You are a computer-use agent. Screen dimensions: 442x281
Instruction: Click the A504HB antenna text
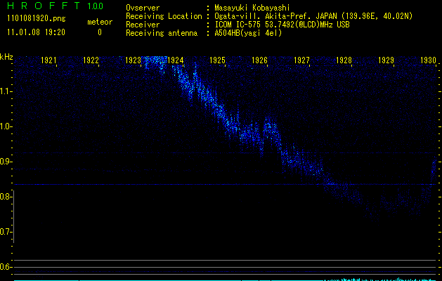(248, 33)
